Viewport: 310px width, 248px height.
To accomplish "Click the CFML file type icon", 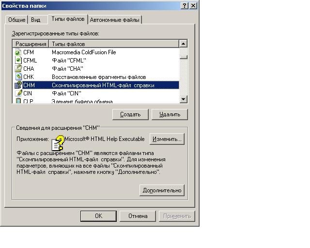I will click(18, 61).
